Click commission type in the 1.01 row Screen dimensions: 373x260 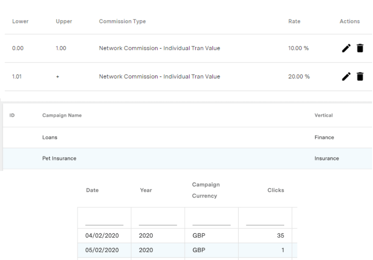tap(159, 76)
